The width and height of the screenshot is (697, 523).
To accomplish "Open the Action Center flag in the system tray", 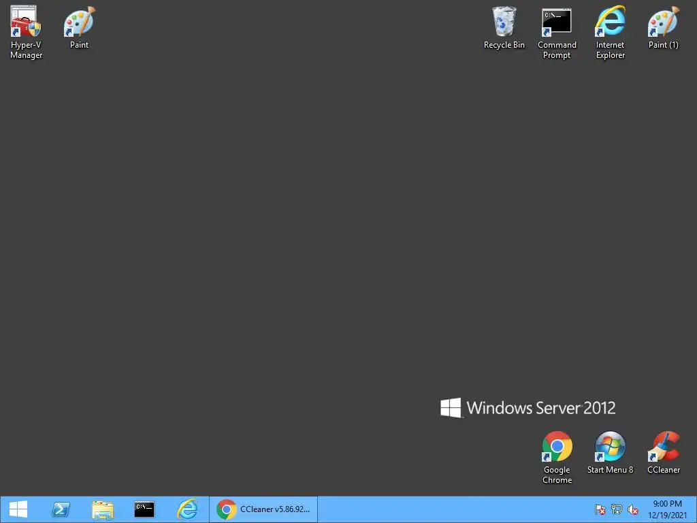I will [x=600, y=509].
